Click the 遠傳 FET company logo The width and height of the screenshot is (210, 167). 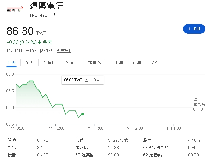tap(15, 9)
